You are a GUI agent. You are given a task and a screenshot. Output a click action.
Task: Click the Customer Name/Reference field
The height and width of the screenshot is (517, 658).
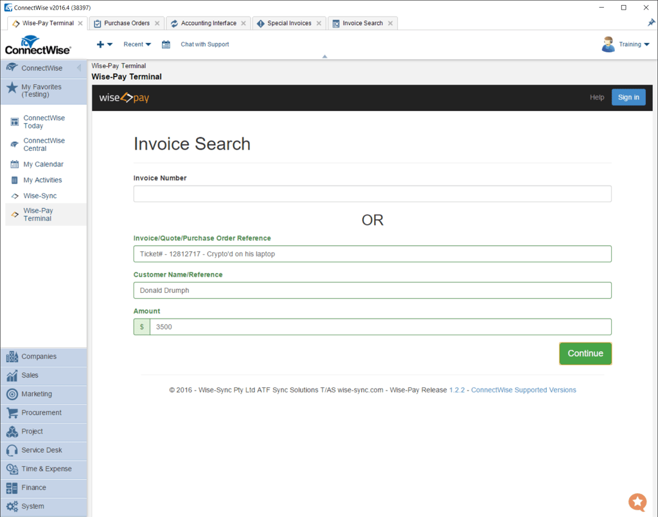tap(372, 290)
